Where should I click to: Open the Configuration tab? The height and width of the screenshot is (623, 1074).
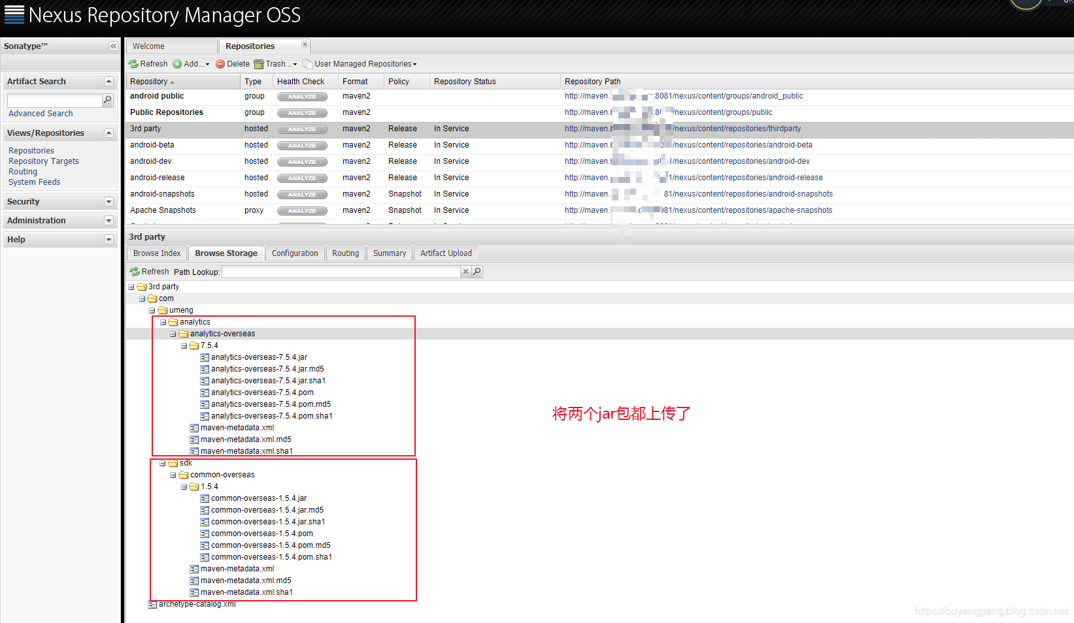tap(295, 253)
